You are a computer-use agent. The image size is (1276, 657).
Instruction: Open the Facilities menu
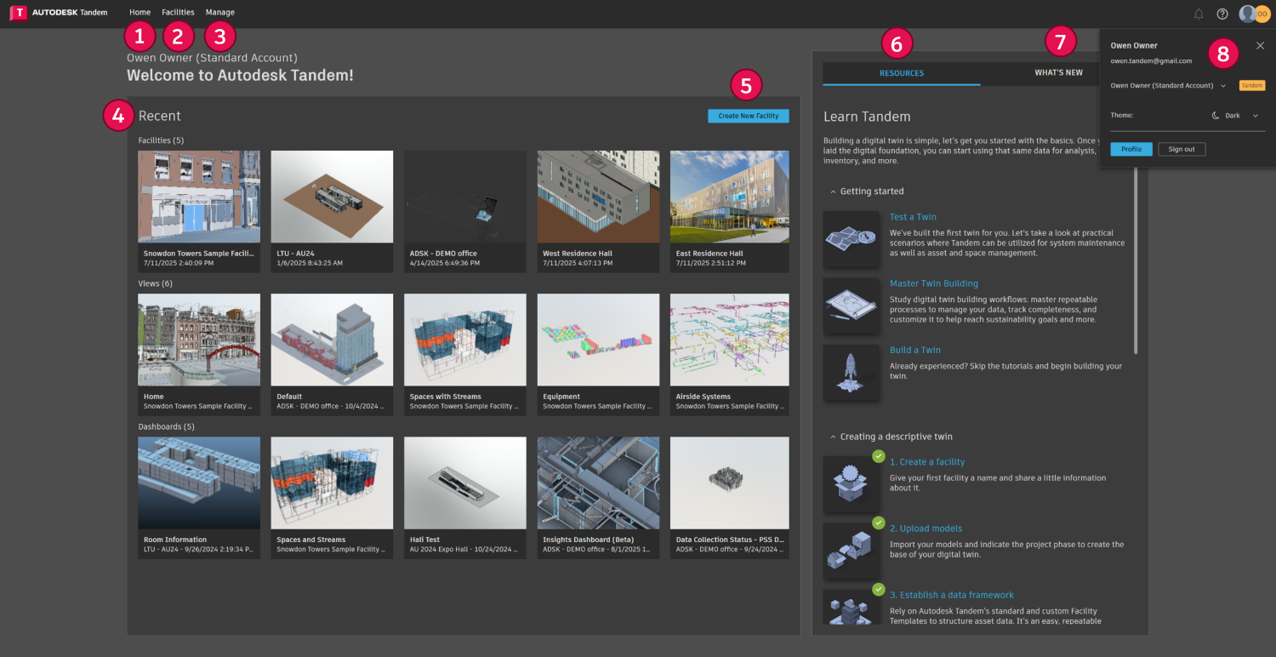click(x=178, y=13)
